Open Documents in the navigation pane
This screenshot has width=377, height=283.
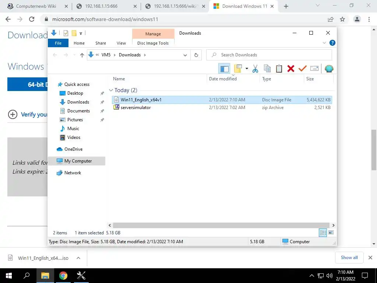78,111
